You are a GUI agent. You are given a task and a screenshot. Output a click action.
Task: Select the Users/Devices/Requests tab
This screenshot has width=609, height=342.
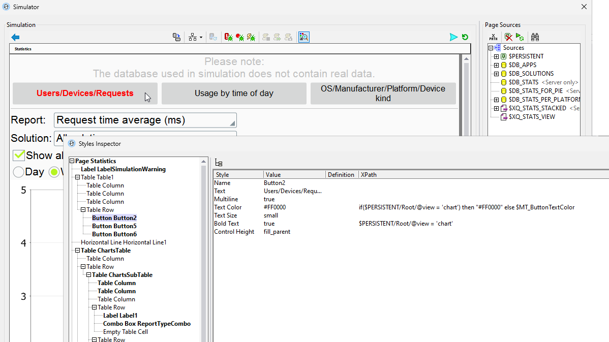[x=84, y=94]
